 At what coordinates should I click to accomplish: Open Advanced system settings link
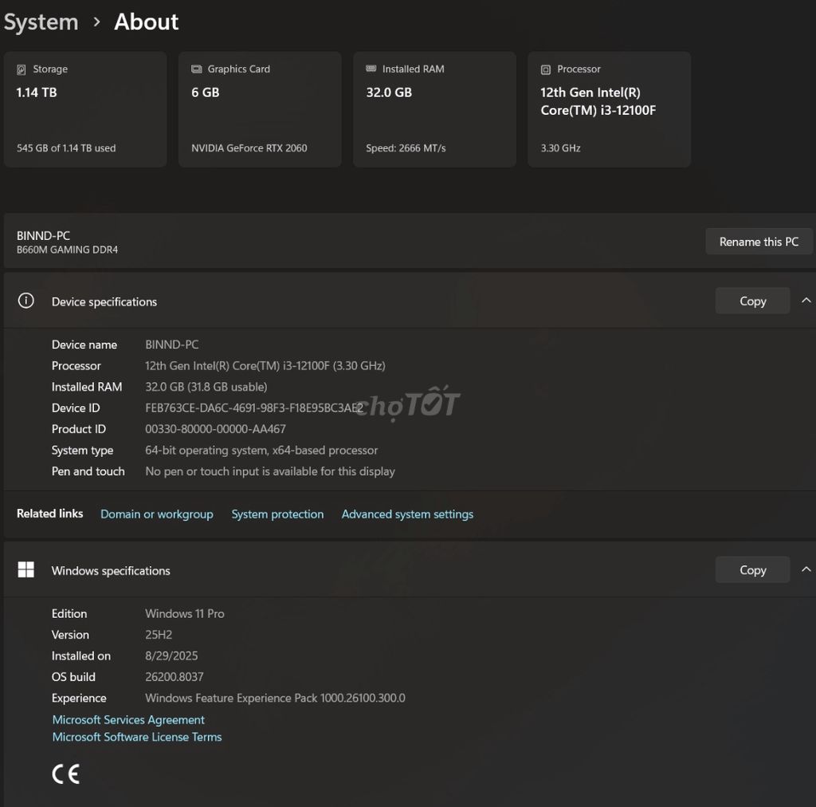(407, 514)
